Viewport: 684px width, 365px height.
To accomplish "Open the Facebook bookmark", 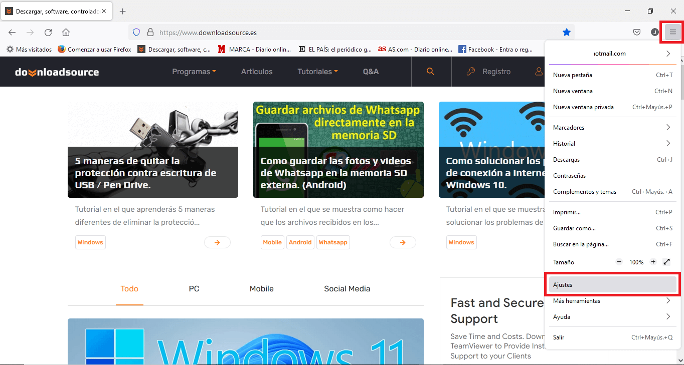I will click(495, 49).
